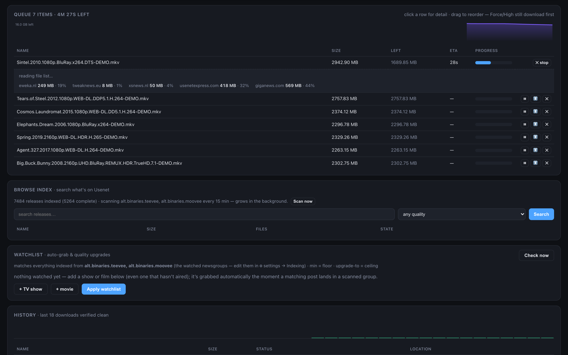568x355 pixels.
Task: Click the blue Search button
Action: tap(541, 214)
